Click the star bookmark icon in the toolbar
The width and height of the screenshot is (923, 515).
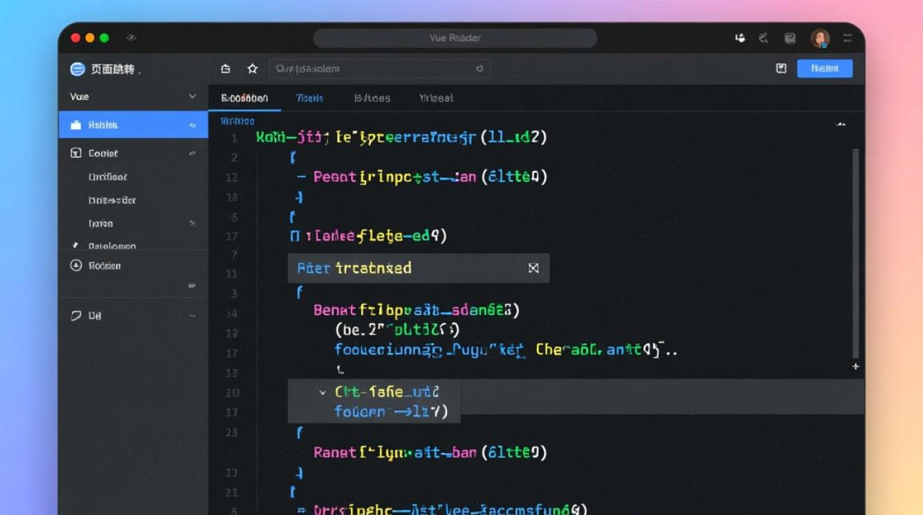(252, 69)
